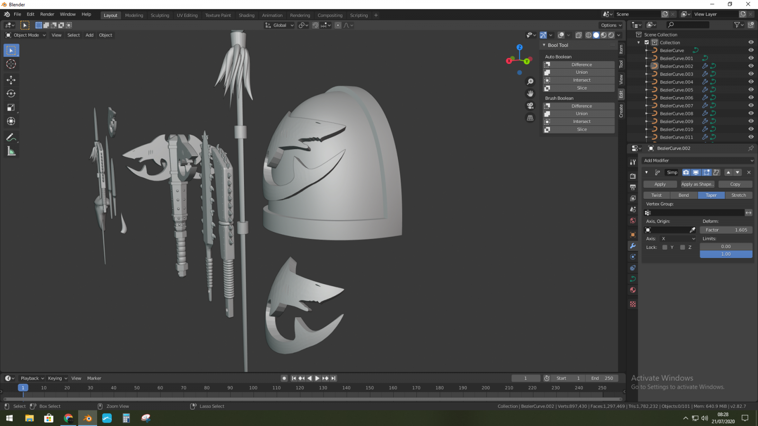Click Auto Boolean Difference button
The image size is (758, 426).
coord(579,65)
